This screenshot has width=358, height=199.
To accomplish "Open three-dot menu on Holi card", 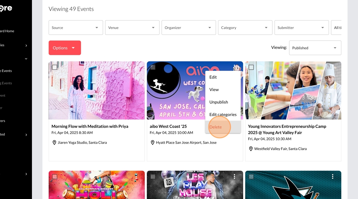I will point(136,176).
